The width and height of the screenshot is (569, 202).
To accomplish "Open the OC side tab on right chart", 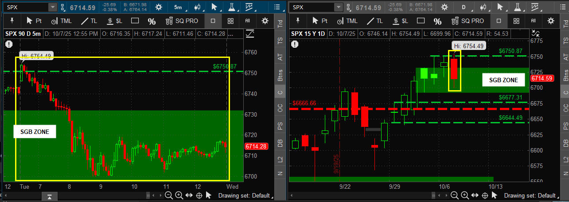I will (566, 107).
